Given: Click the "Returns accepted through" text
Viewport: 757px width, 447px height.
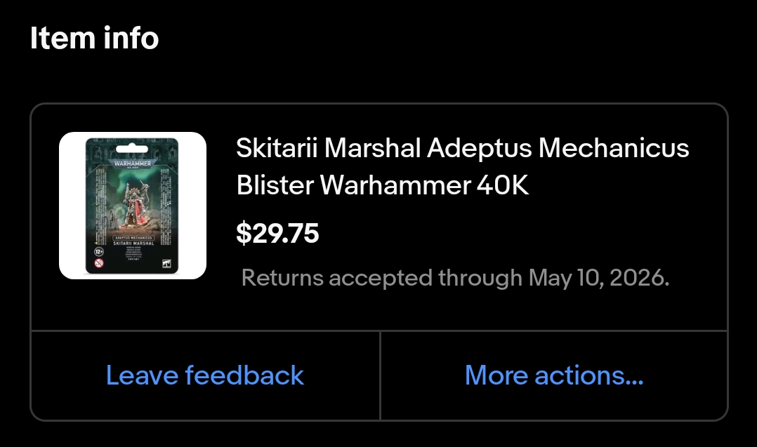Looking at the screenshot, I should click(383, 278).
